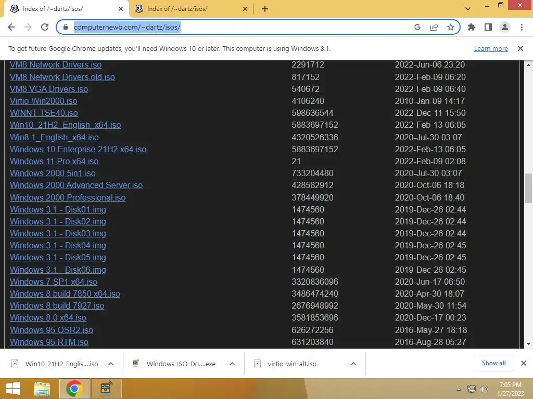Download Windows 7 SP1 x64.iso
The width and height of the screenshot is (533, 399).
click(x=54, y=282)
